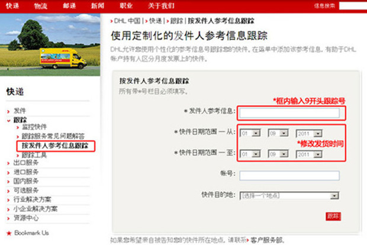Select 按发件人参考信息跟踪 in the sidebar
This screenshot has height=245, width=367.
55,146
